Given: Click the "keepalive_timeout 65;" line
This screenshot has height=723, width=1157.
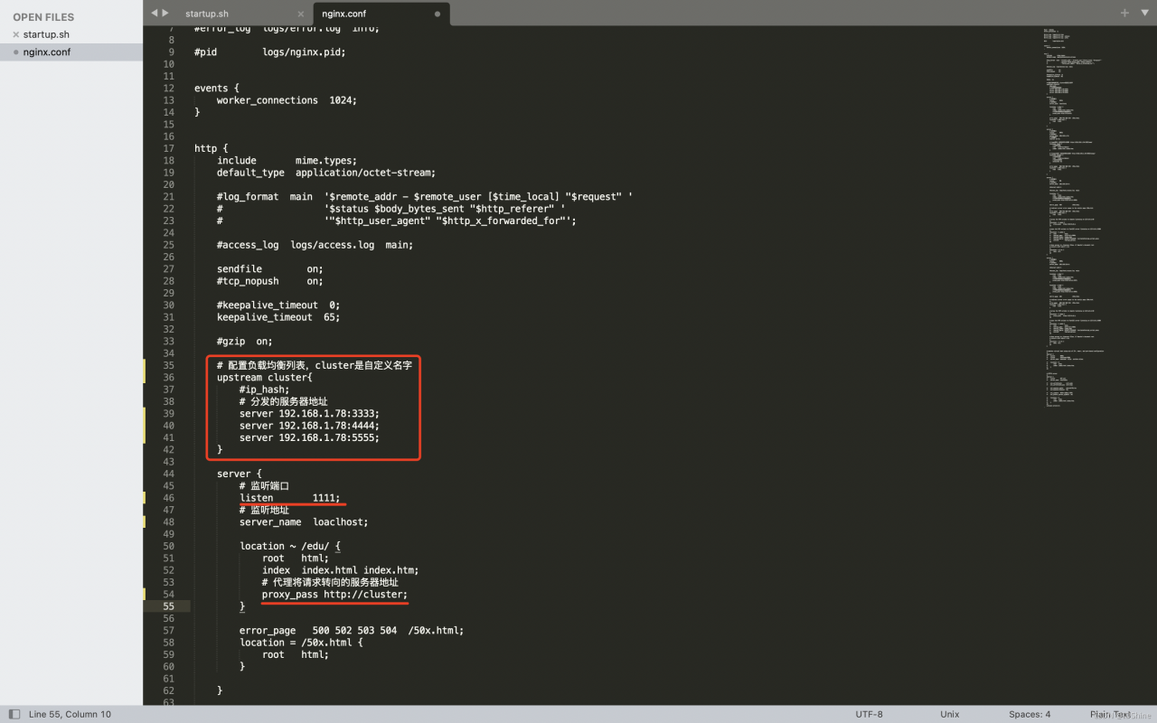Looking at the screenshot, I should pos(278,317).
